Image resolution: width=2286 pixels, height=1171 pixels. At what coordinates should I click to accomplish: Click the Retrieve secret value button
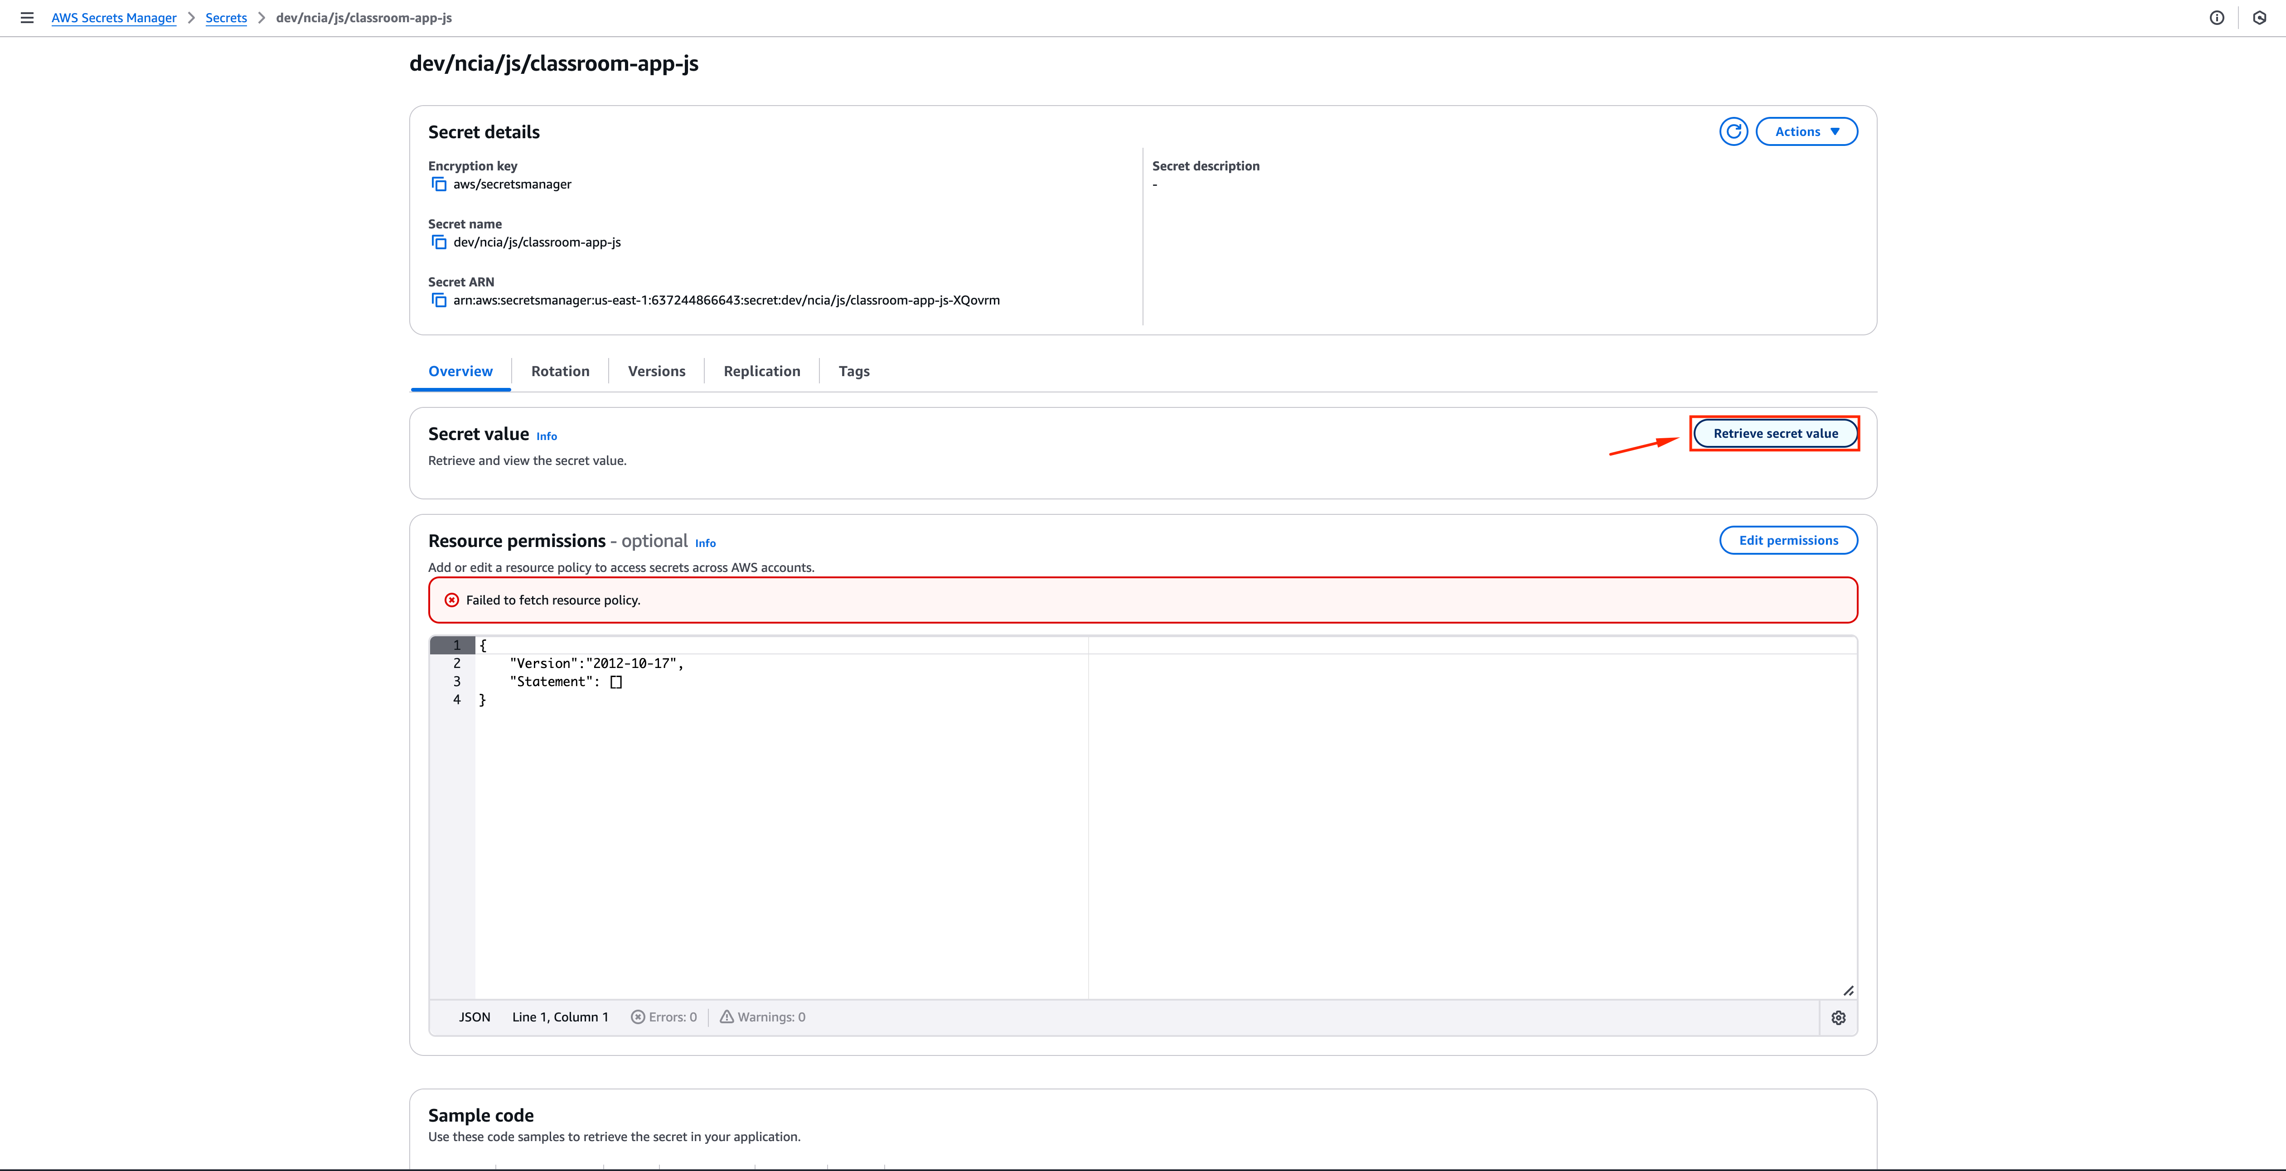point(1775,433)
